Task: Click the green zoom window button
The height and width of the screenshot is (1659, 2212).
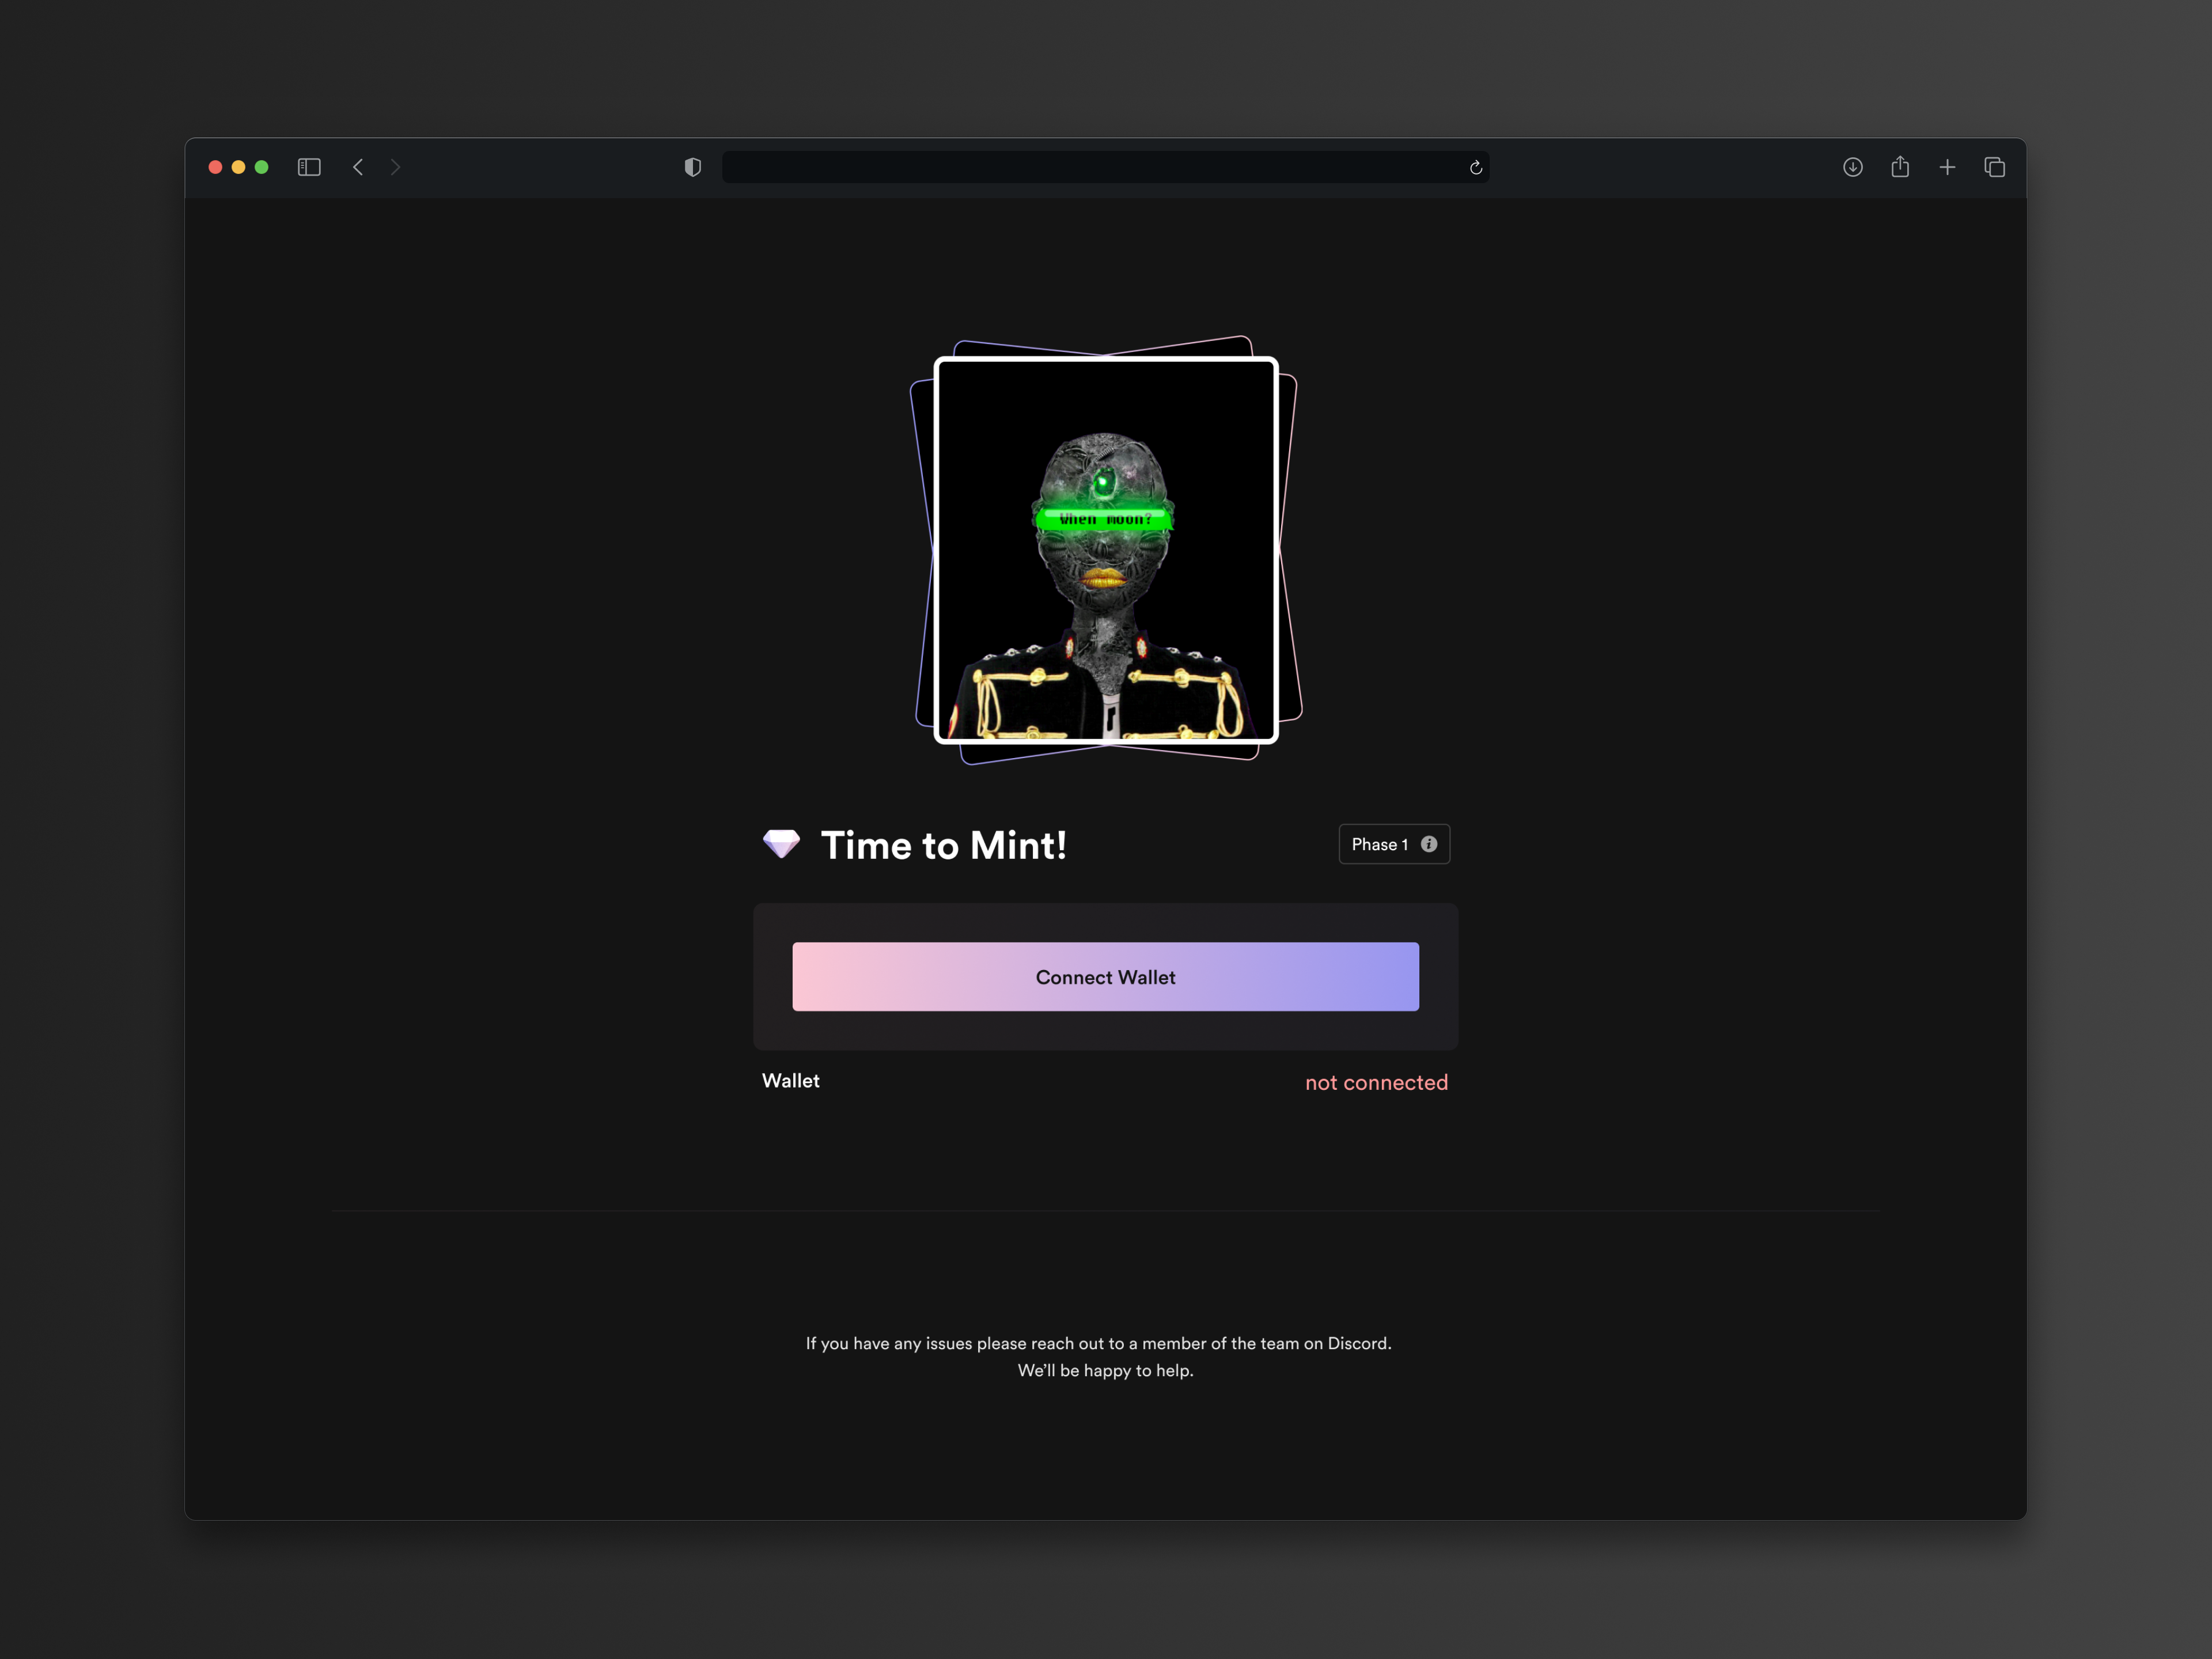Action: coord(261,167)
